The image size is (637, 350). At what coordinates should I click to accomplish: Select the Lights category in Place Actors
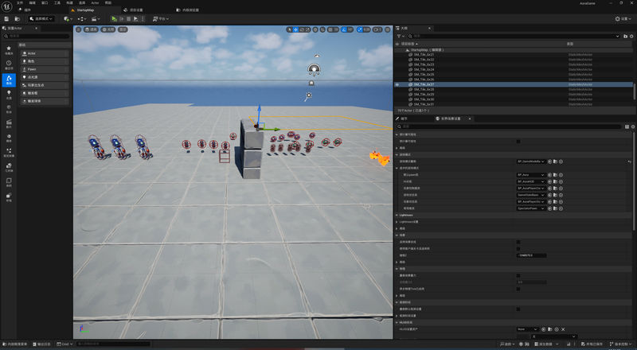tap(9, 94)
